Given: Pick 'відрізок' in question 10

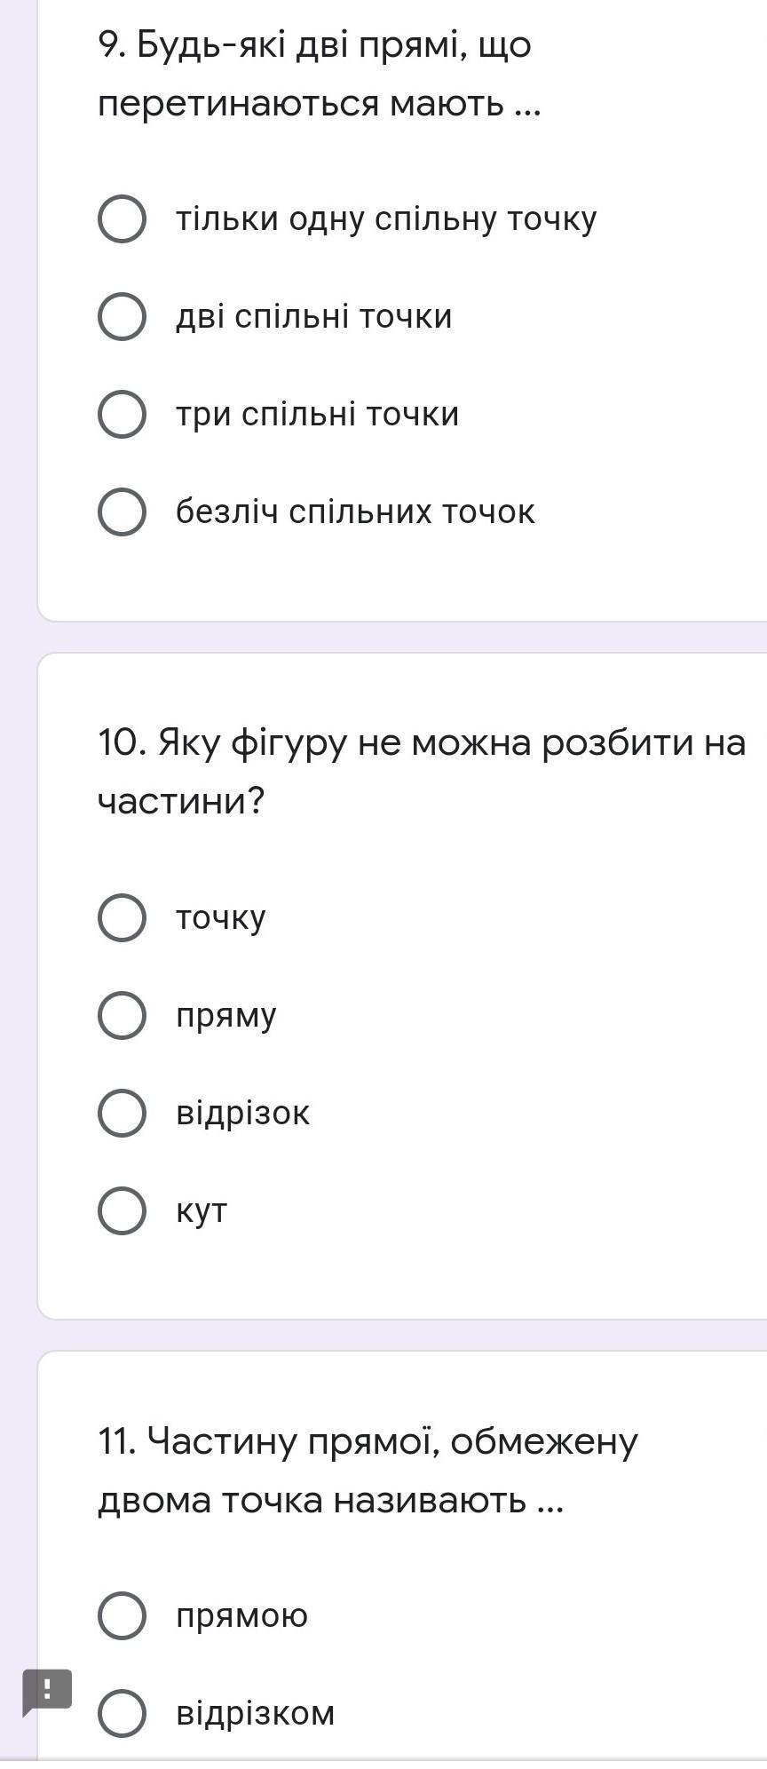Looking at the screenshot, I should click(x=122, y=1114).
